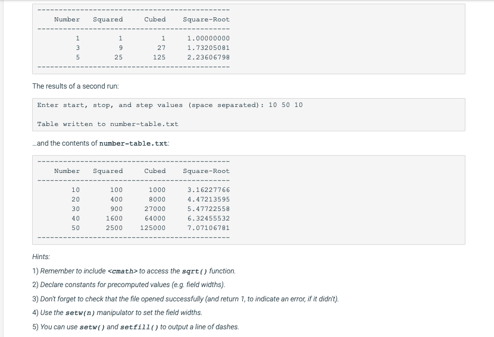Click hint 1 about including <cmath>
Image resolution: width=494 pixels, height=337 pixels.
[x=134, y=271]
